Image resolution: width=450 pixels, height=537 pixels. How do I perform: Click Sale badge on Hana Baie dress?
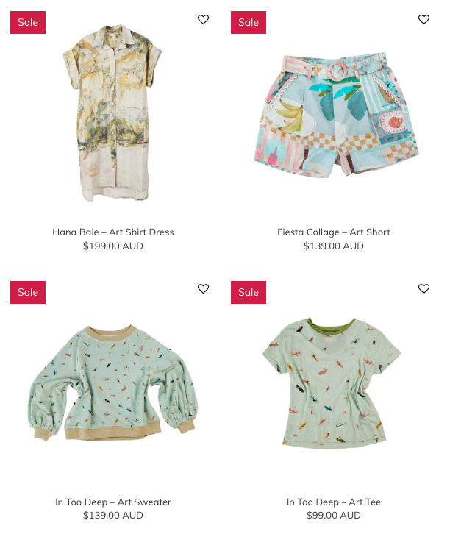pyautogui.click(x=28, y=22)
